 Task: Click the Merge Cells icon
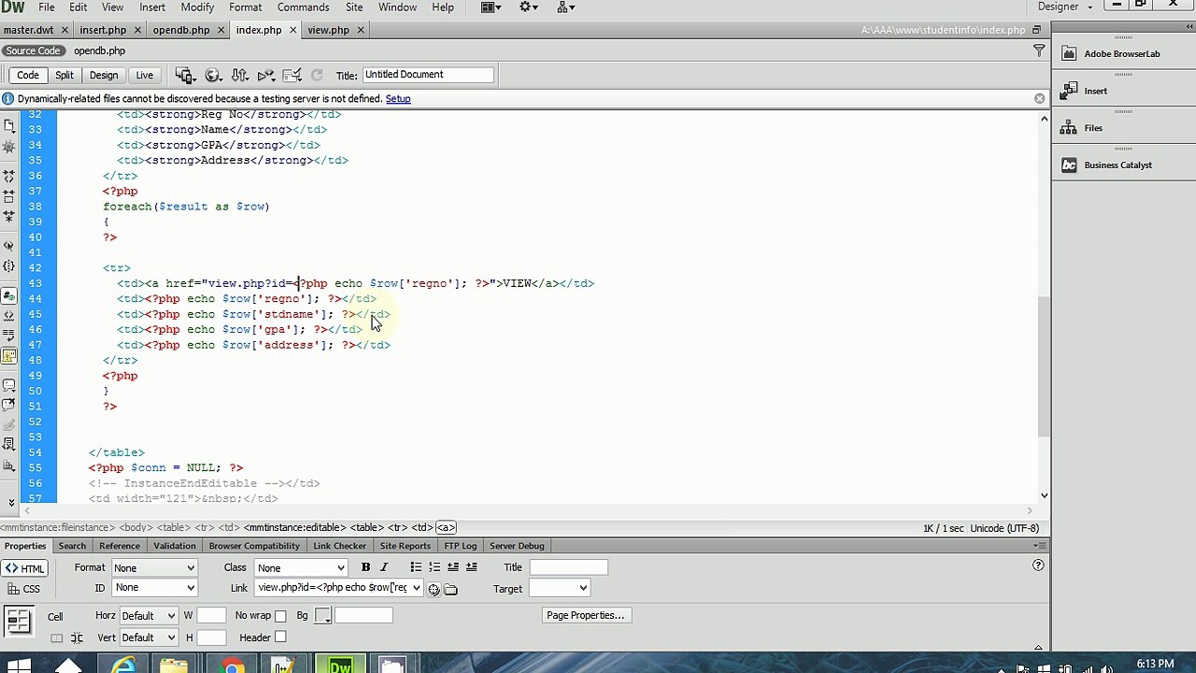click(56, 637)
